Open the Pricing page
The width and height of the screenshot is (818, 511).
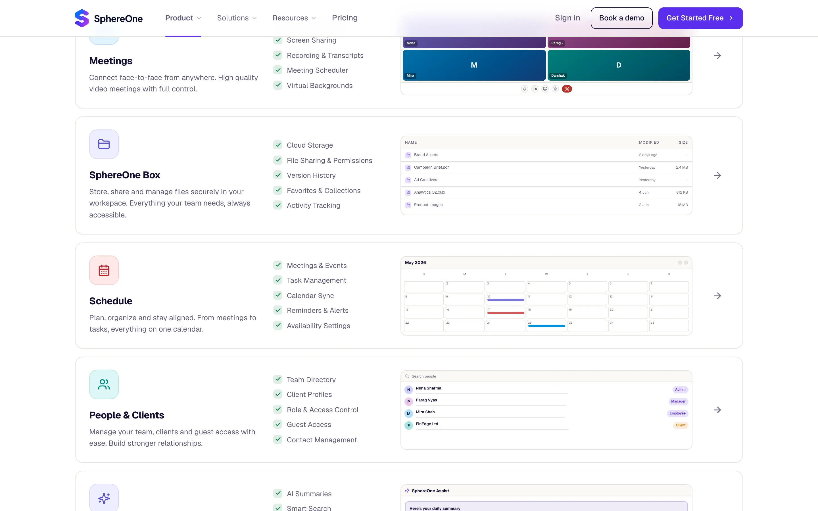pos(345,18)
